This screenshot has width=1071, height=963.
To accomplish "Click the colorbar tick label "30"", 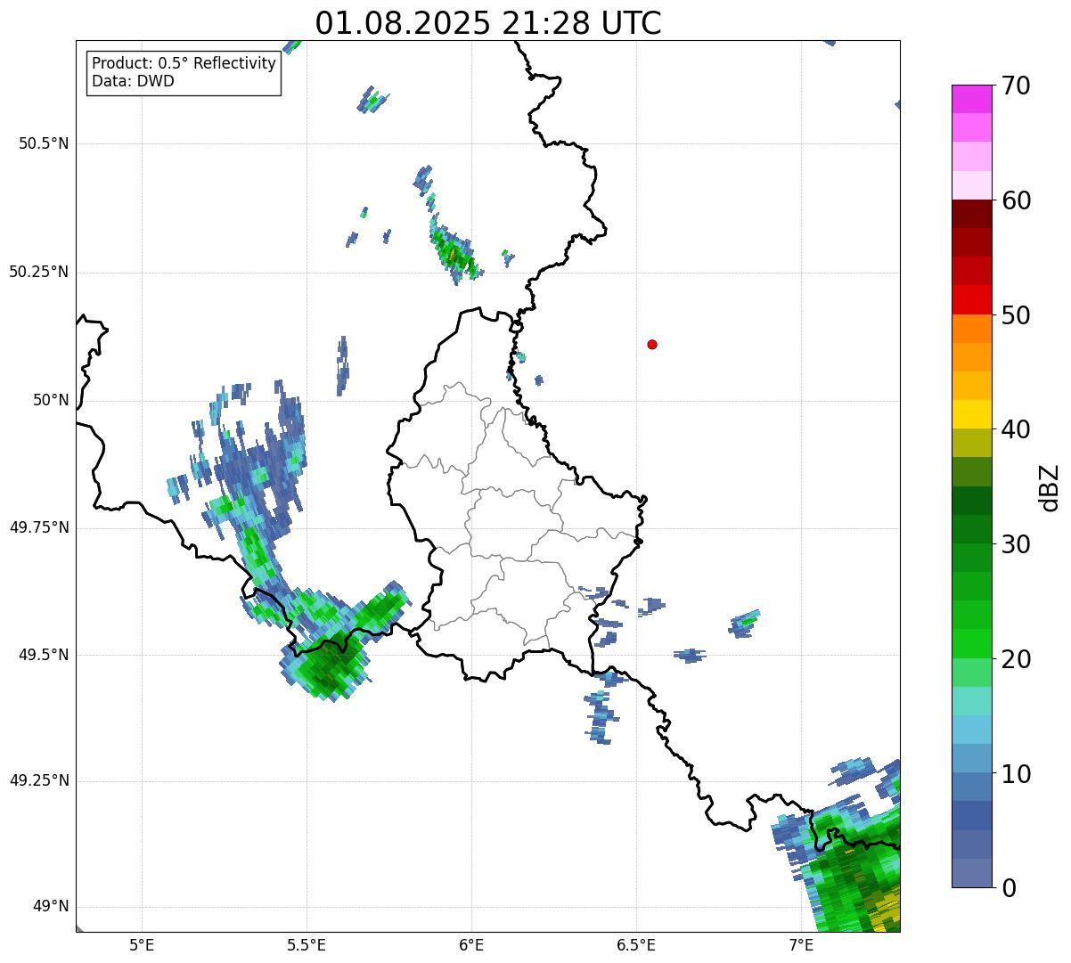I will 1015,544.
